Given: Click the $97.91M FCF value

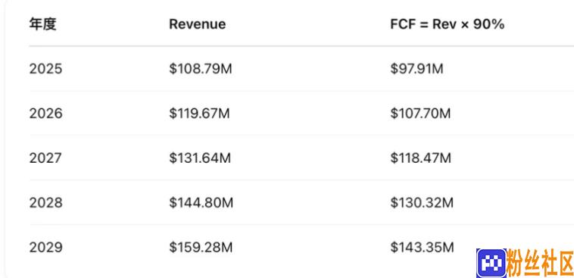Looking at the screenshot, I should coord(416,69).
